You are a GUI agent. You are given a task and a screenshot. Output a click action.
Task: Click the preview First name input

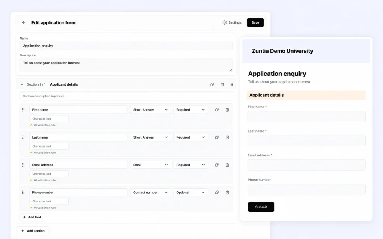click(307, 117)
